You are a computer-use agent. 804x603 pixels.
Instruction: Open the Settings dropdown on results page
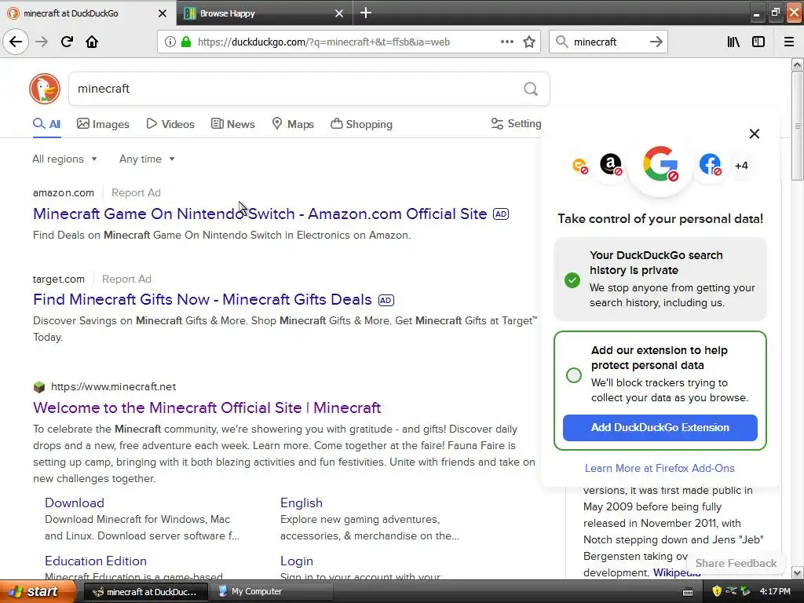coord(516,123)
